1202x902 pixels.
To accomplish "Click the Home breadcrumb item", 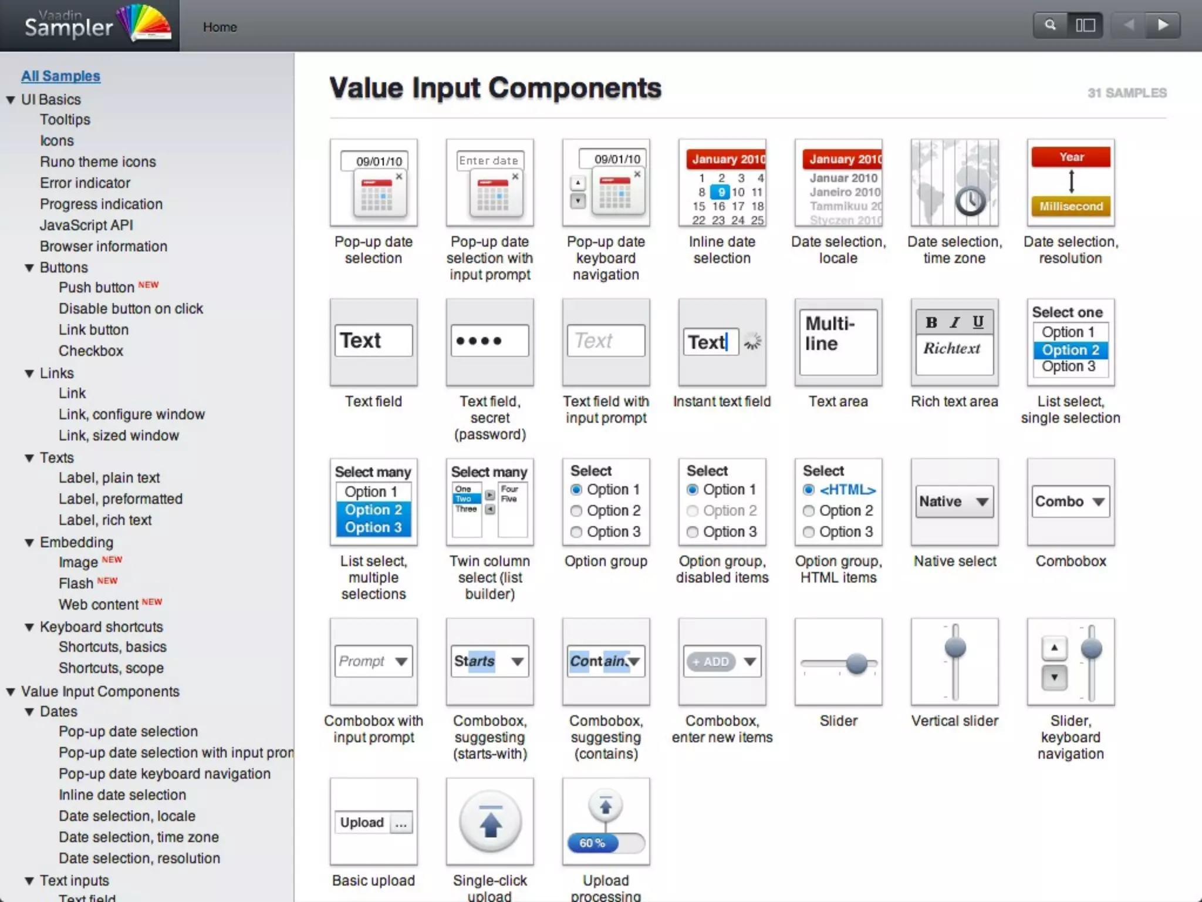I will (x=220, y=27).
